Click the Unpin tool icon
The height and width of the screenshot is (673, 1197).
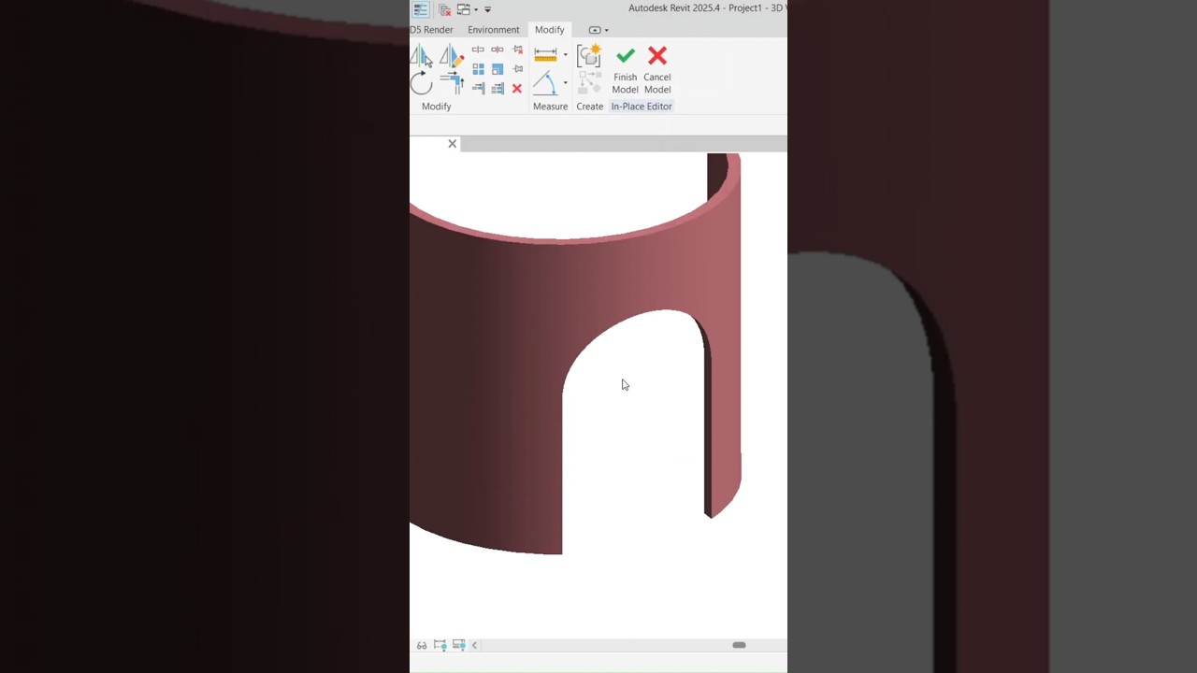coord(518,50)
